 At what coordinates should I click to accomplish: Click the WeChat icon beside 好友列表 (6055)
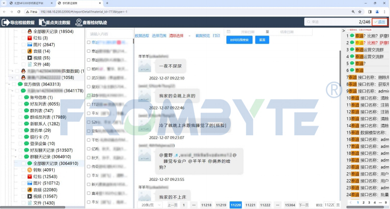27,104
